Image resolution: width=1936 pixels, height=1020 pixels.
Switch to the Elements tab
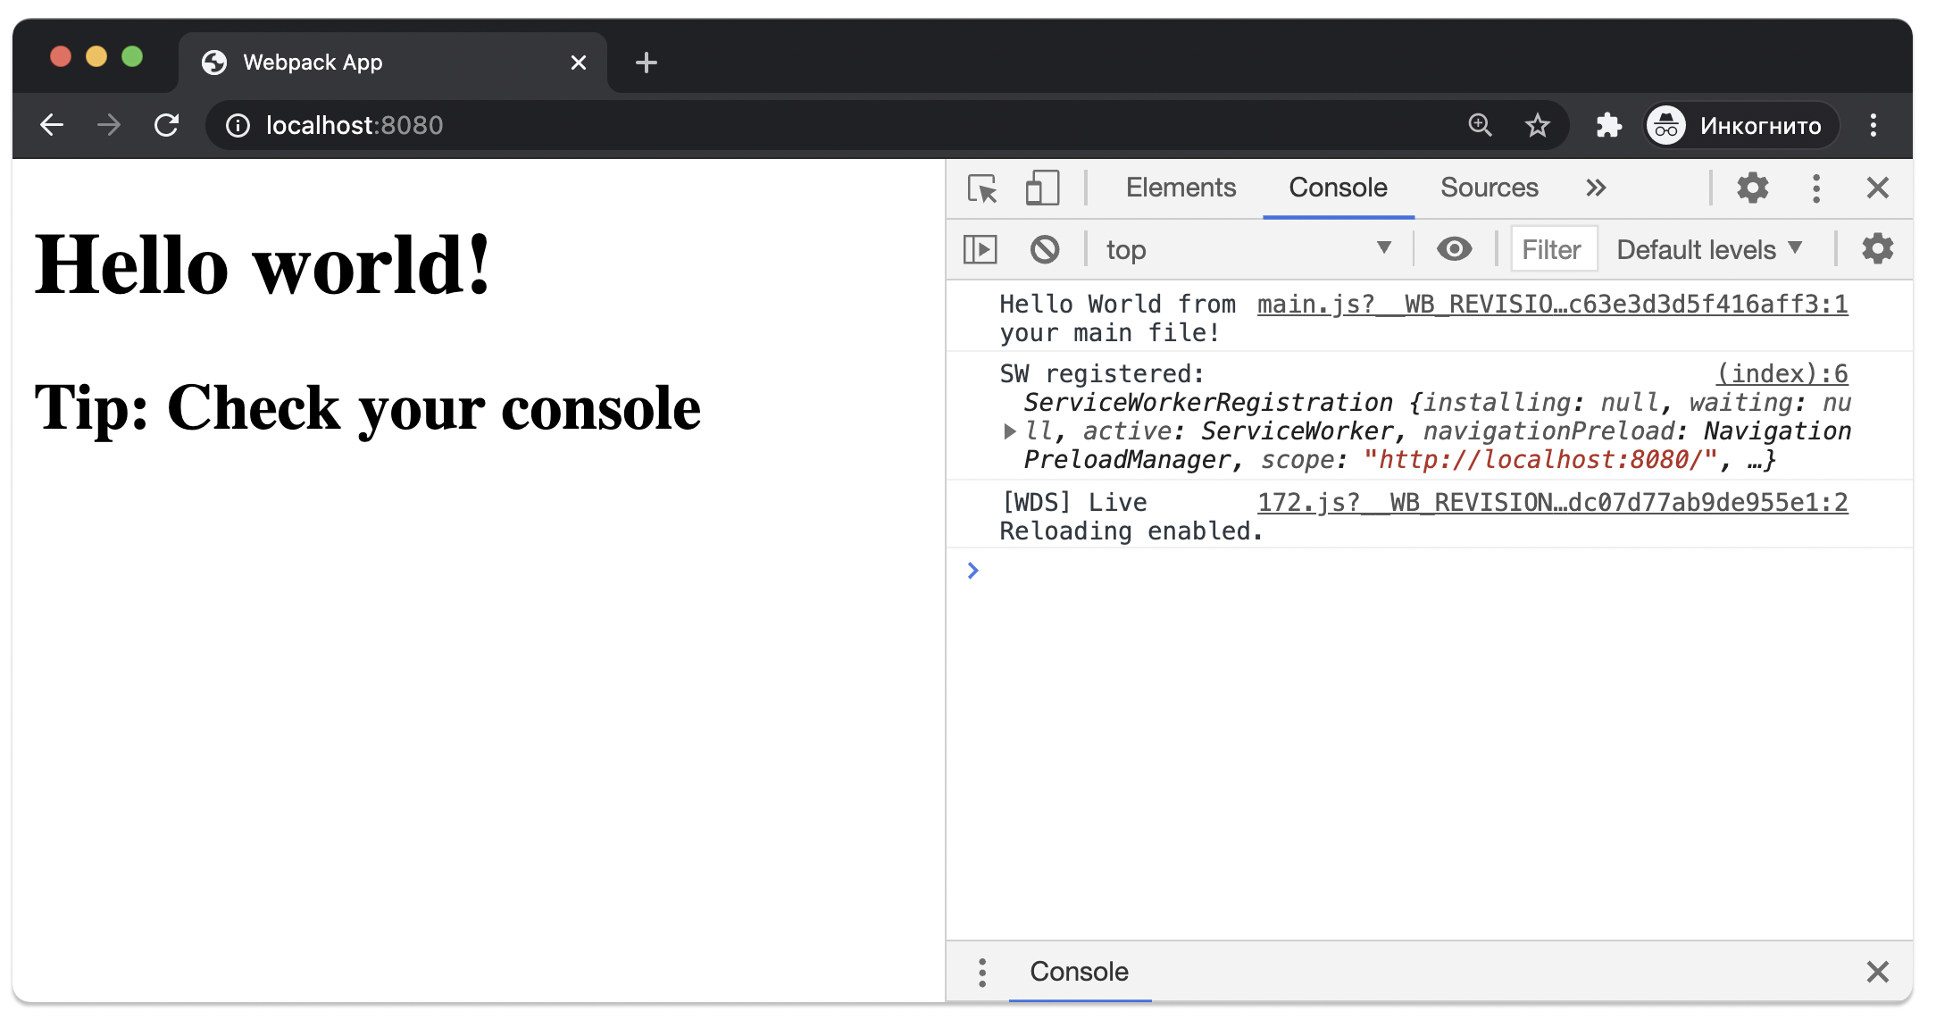(x=1181, y=188)
